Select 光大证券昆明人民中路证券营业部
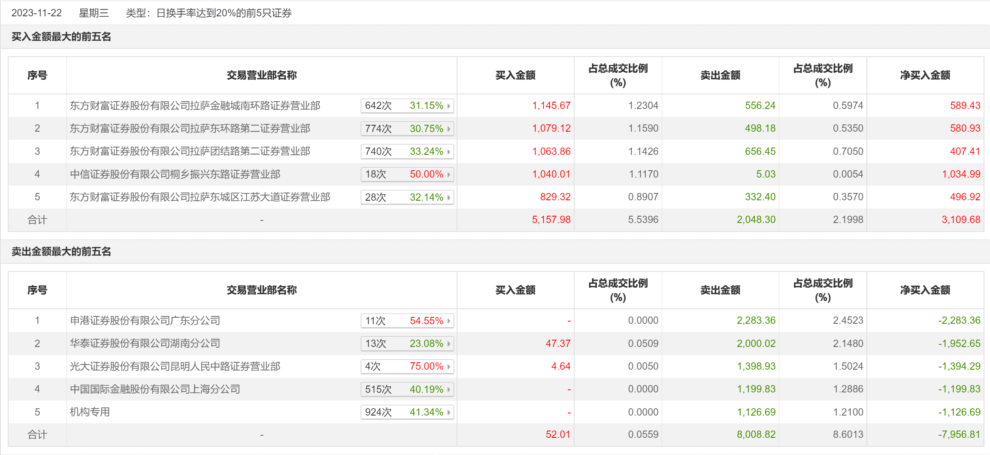The height and width of the screenshot is (455, 990). click(175, 366)
